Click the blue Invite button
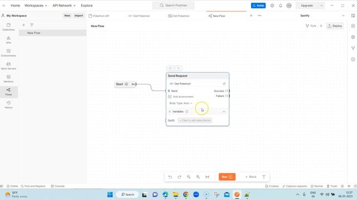 pyautogui.click(x=258, y=6)
